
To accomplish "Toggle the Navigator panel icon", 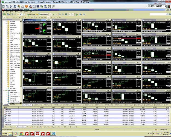I will (18, 14).
